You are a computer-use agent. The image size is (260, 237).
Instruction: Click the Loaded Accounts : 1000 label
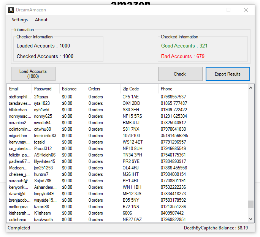(43, 46)
